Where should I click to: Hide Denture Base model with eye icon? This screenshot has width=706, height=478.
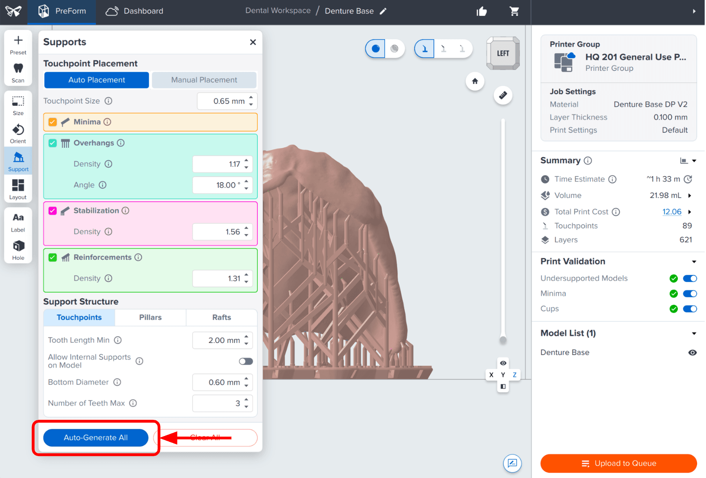(692, 353)
